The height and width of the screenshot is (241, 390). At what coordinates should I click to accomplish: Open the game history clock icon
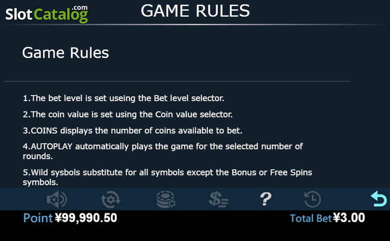pos(313,199)
